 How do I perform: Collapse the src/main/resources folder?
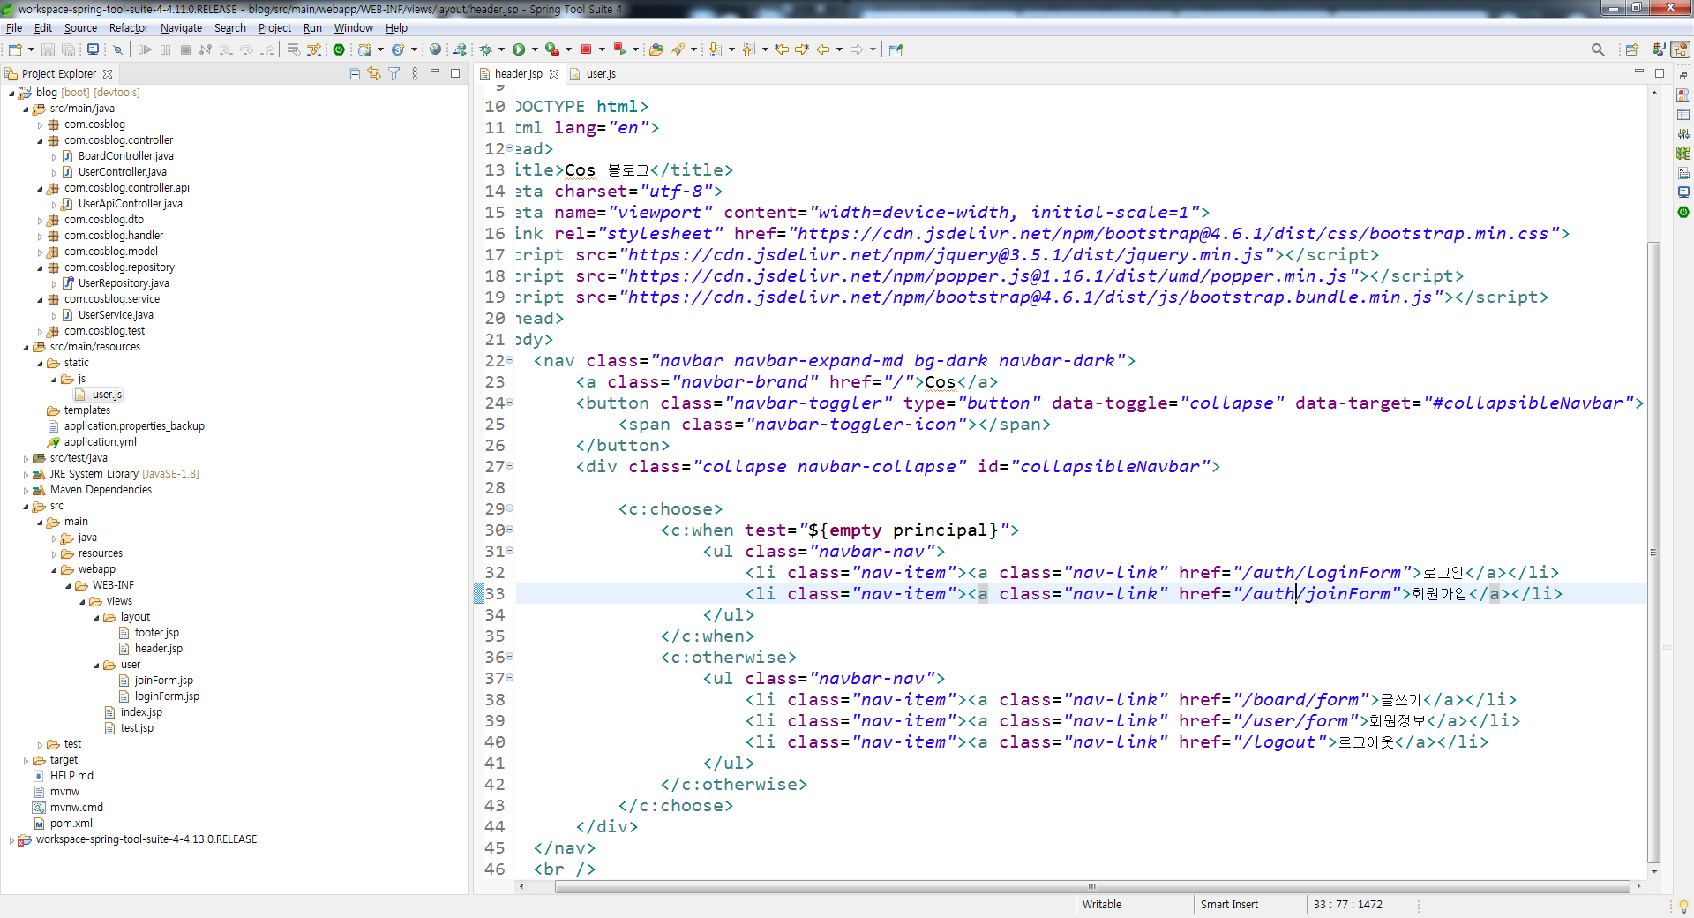click(26, 347)
